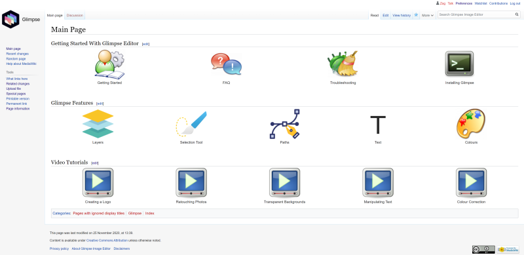The height and width of the screenshot is (255, 524).
Task: Click Upload file in sidebar
Action: click(x=13, y=89)
